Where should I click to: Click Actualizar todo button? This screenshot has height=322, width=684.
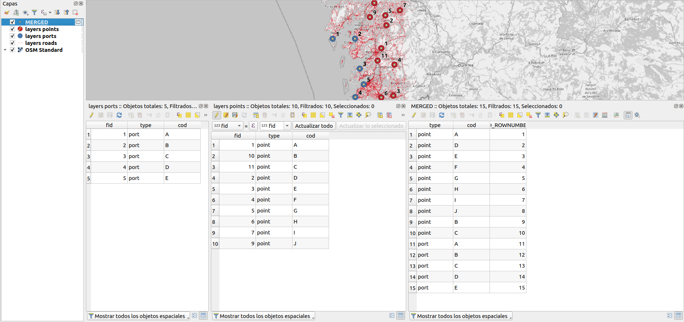(314, 126)
